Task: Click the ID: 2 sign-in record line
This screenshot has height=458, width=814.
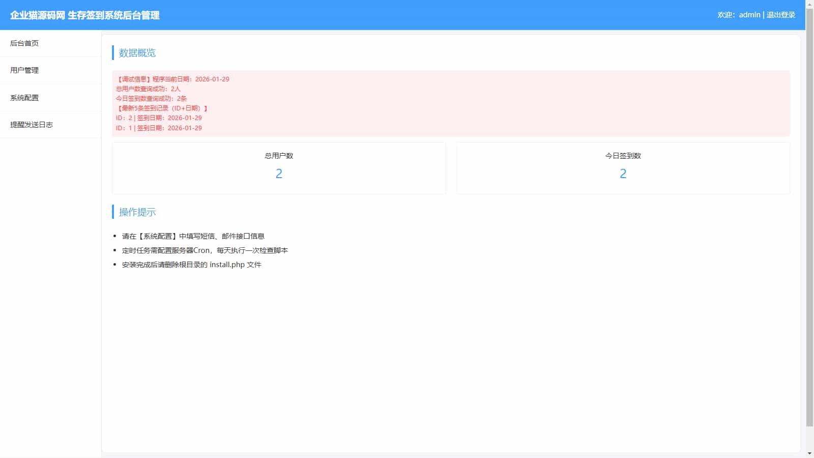Action: pos(159,118)
